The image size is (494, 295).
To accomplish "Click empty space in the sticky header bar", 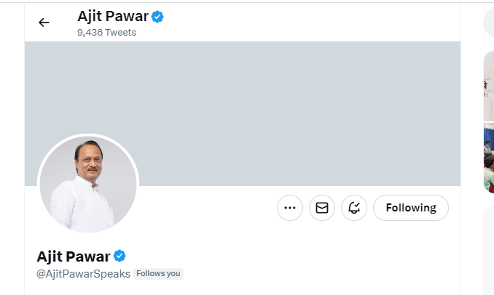I will point(299,23).
